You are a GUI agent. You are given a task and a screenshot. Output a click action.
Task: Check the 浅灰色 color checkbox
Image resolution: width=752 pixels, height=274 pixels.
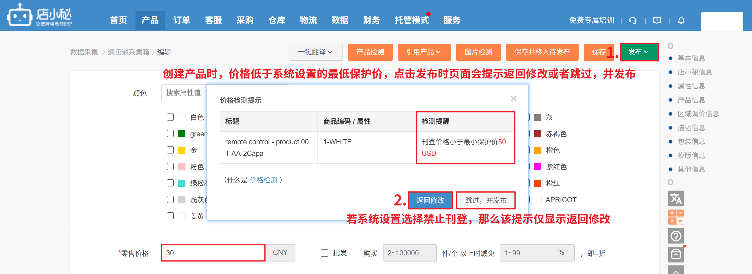(x=170, y=200)
